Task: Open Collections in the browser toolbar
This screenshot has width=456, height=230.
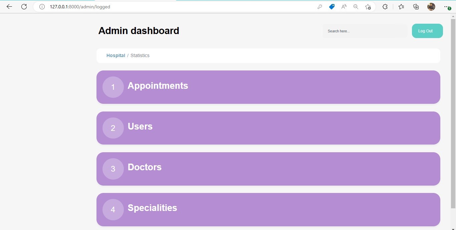Action: tap(416, 6)
